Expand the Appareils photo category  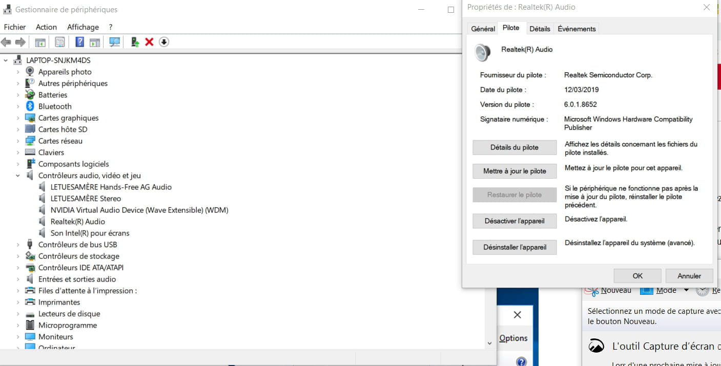click(x=18, y=72)
